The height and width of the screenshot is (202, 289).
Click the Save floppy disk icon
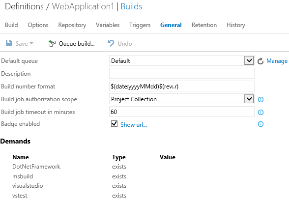9,43
